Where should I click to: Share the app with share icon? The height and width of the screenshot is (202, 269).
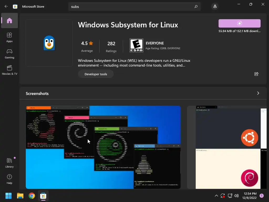point(256,74)
